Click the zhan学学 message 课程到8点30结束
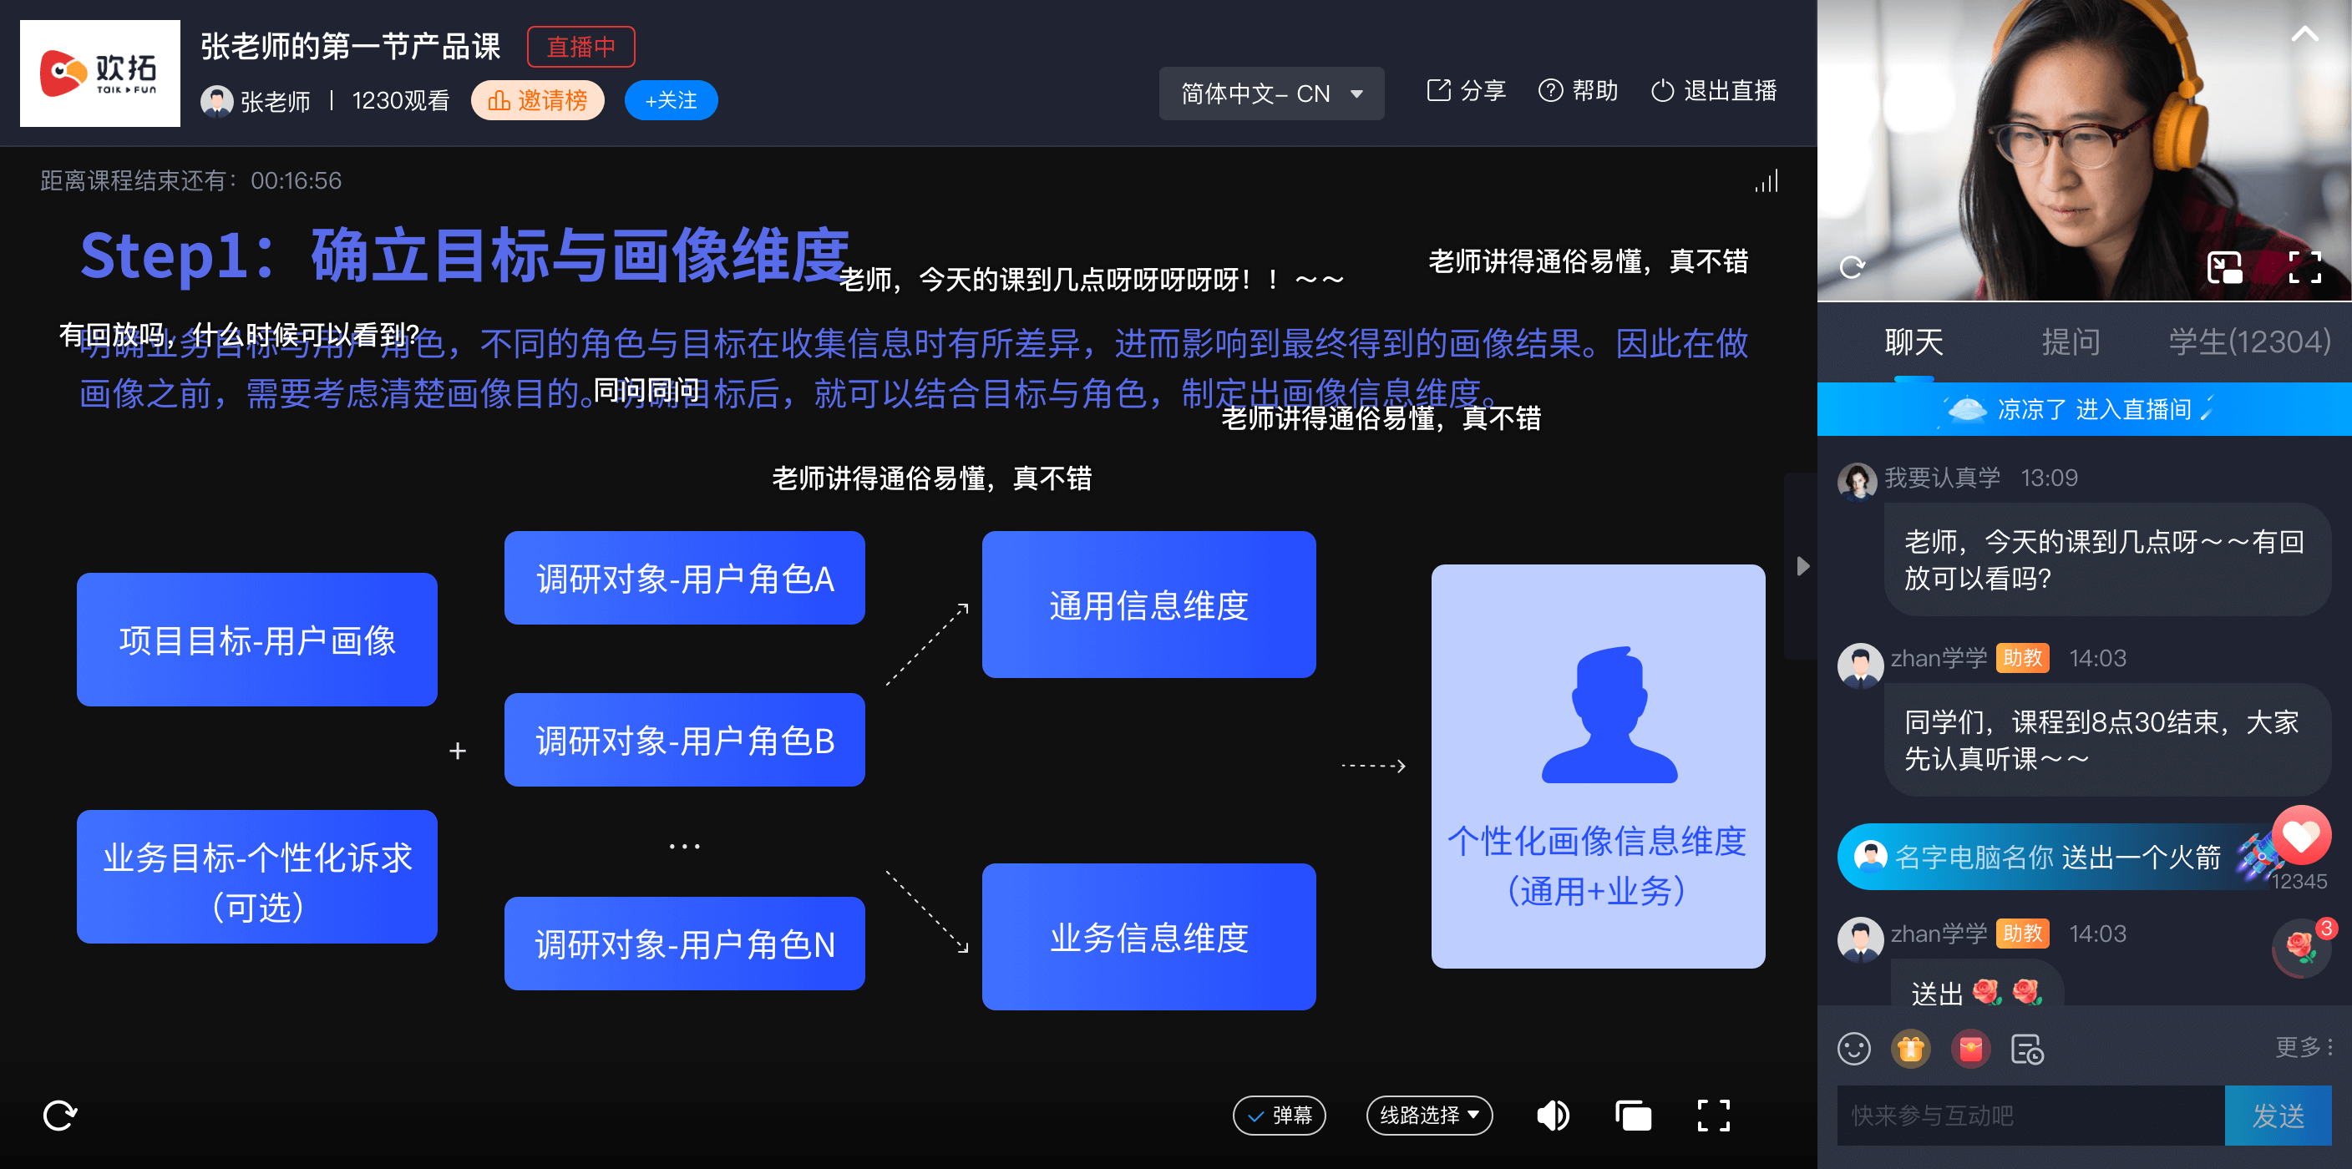The height and width of the screenshot is (1169, 2352). (x=2107, y=740)
